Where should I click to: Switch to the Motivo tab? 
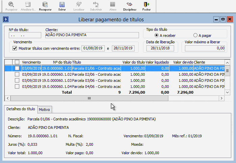click(x=44, y=110)
